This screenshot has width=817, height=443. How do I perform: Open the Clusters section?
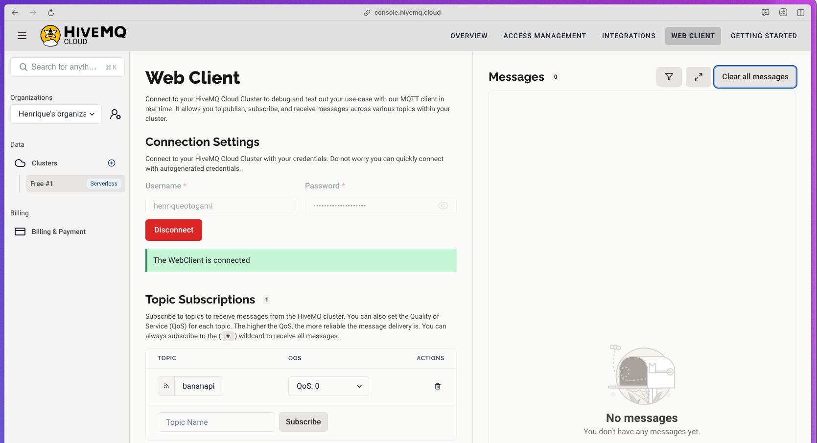tap(45, 163)
